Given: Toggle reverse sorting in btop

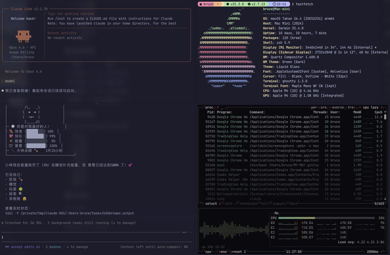Looking at the screenshot, I should click(x=337, y=107).
